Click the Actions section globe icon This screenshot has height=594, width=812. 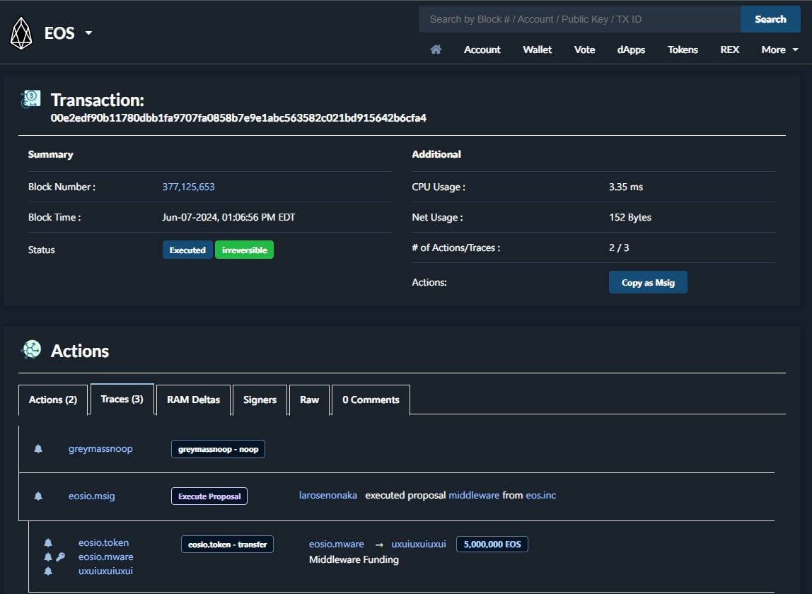[x=31, y=349]
